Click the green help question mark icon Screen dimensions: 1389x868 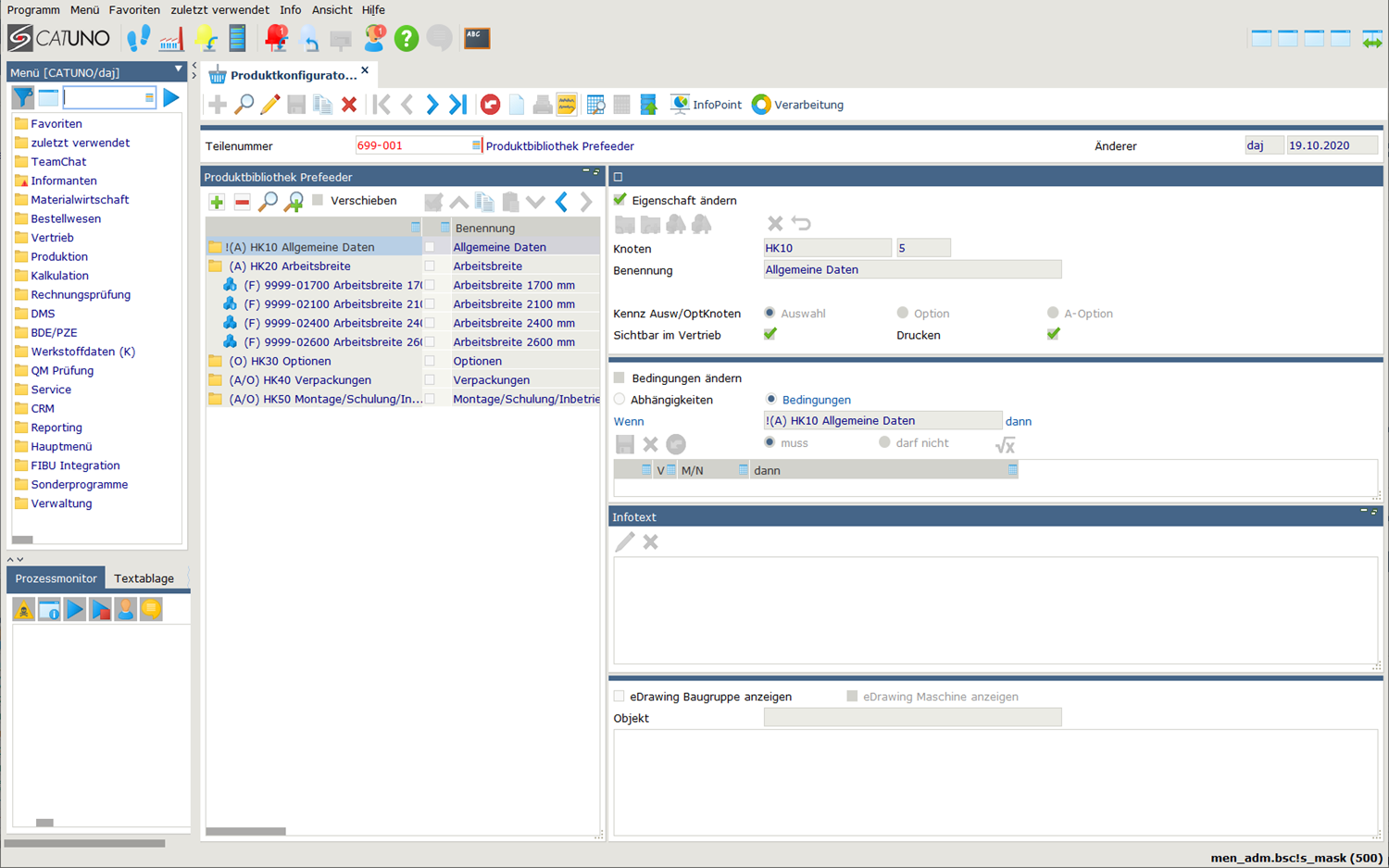coord(406,38)
